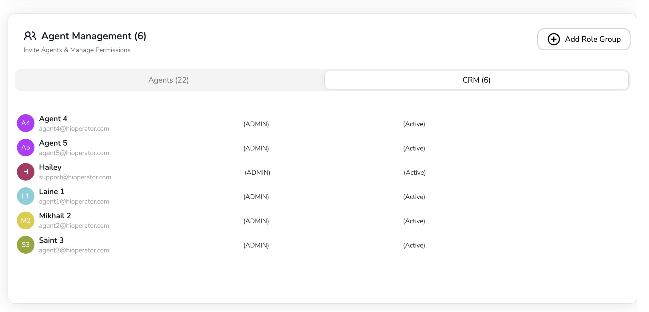Click the Active status for Saint 3
This screenshot has height=312, width=649.
coord(414,245)
